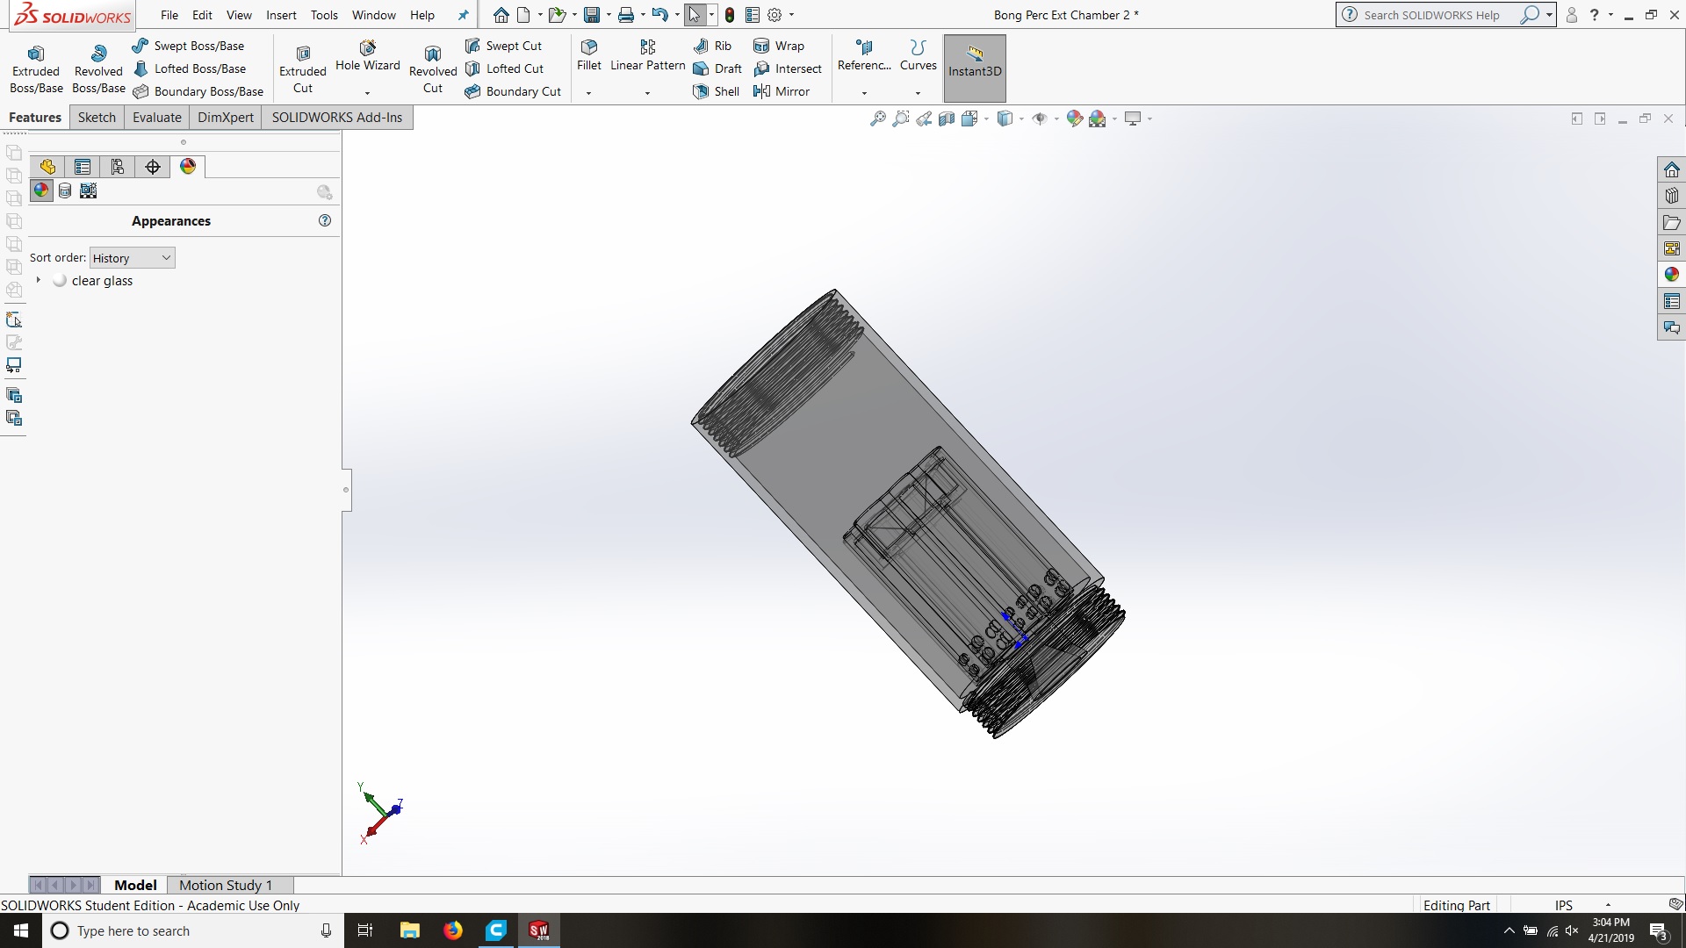This screenshot has height=948, width=1686.
Task: Click the Rebuild traffic light icon
Action: (x=730, y=15)
